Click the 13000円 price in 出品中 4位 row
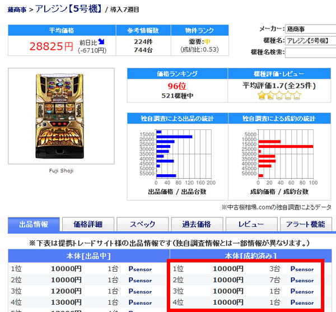 [x=66, y=302]
